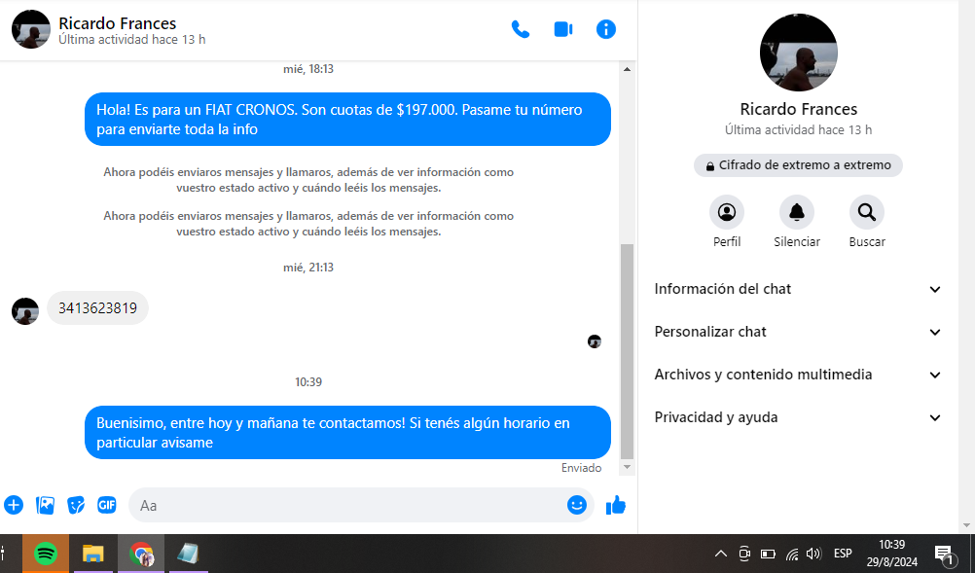Open the plus more-actions menu

coord(14,505)
